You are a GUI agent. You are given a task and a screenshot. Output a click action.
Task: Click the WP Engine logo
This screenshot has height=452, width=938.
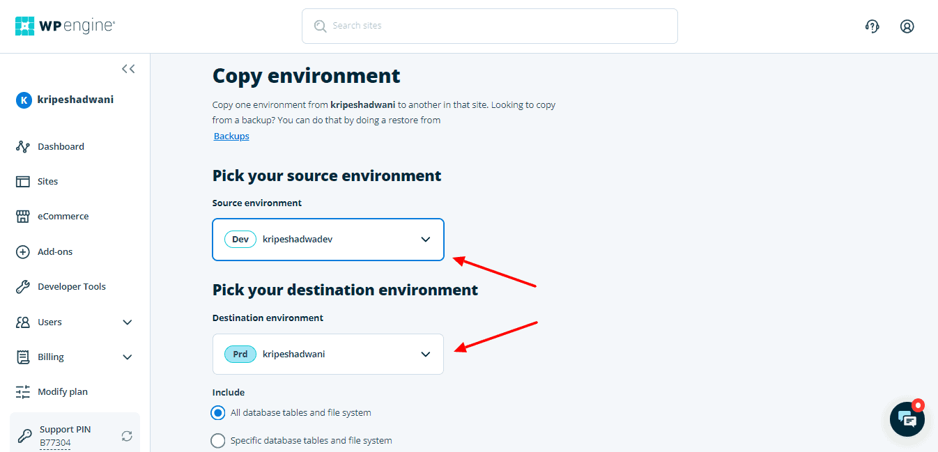pyautogui.click(x=65, y=26)
